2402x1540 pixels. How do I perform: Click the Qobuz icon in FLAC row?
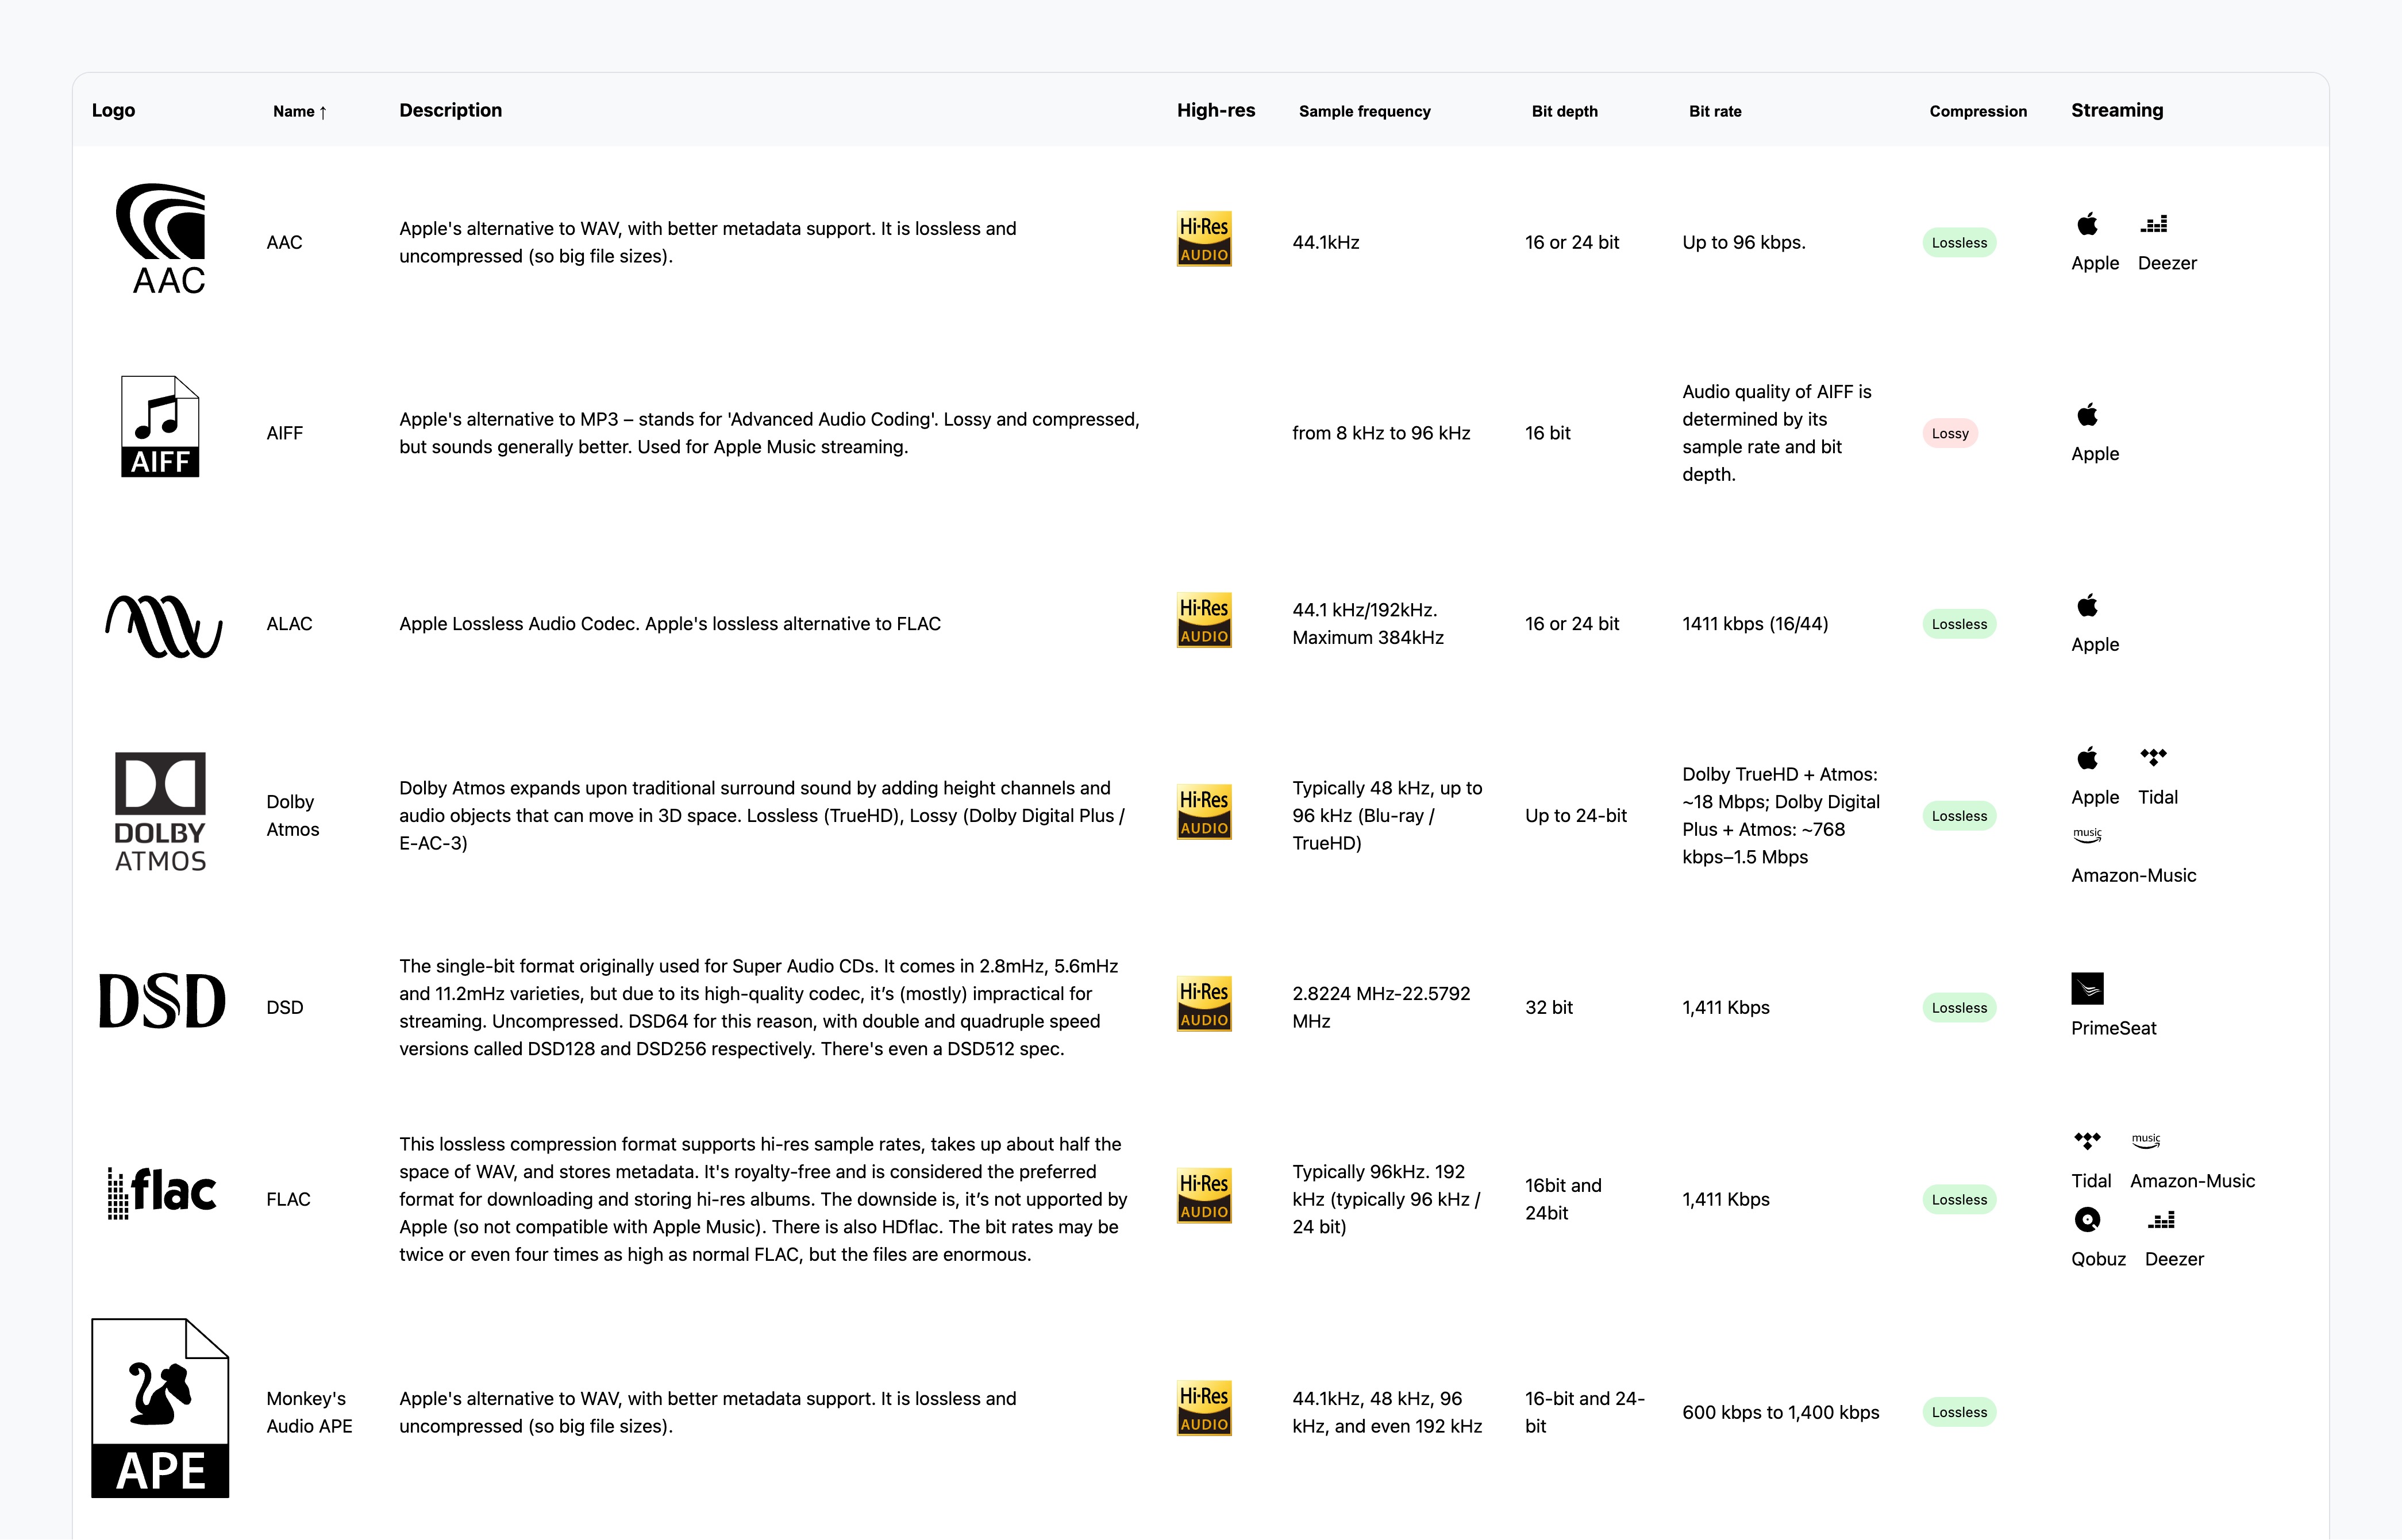[2087, 1220]
